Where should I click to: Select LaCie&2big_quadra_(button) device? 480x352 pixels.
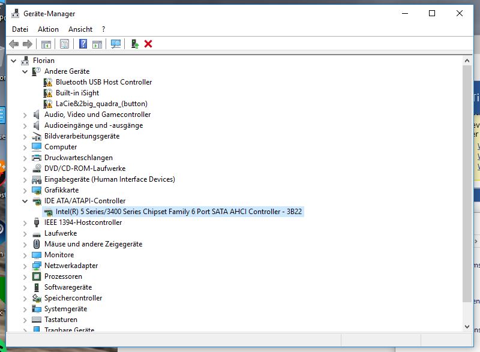tap(101, 104)
